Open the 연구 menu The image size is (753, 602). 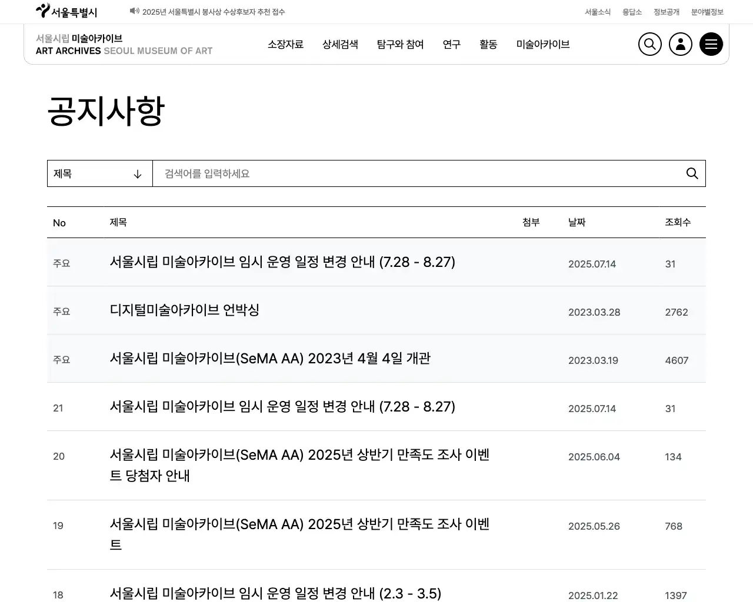tap(452, 44)
